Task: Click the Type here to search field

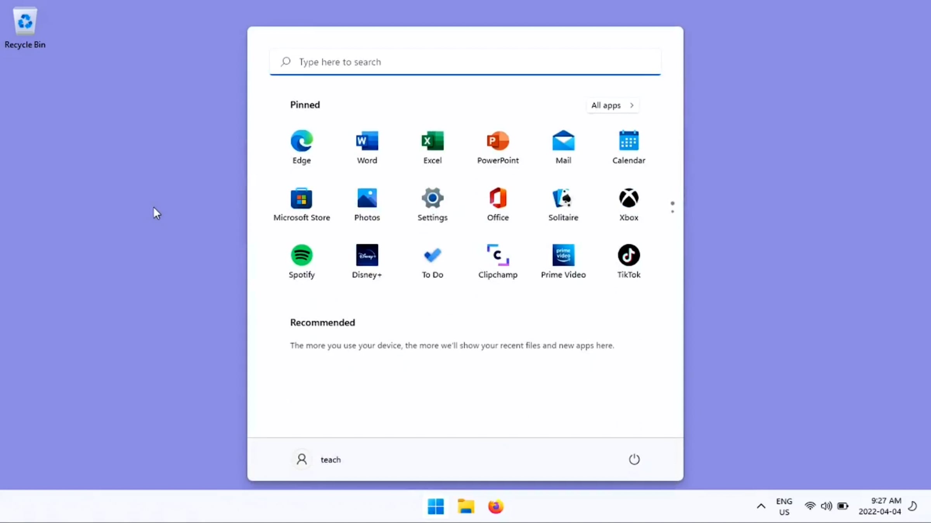Action: click(465, 62)
